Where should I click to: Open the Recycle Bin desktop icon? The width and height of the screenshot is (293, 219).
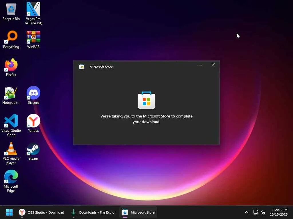click(11, 11)
